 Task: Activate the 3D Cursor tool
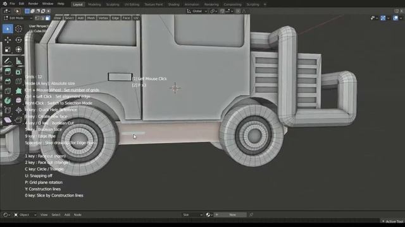tap(18, 29)
